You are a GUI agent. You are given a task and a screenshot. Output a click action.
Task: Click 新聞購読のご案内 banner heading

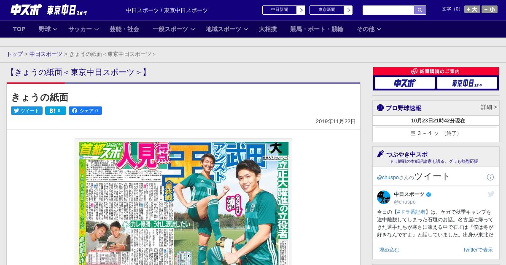coord(436,72)
